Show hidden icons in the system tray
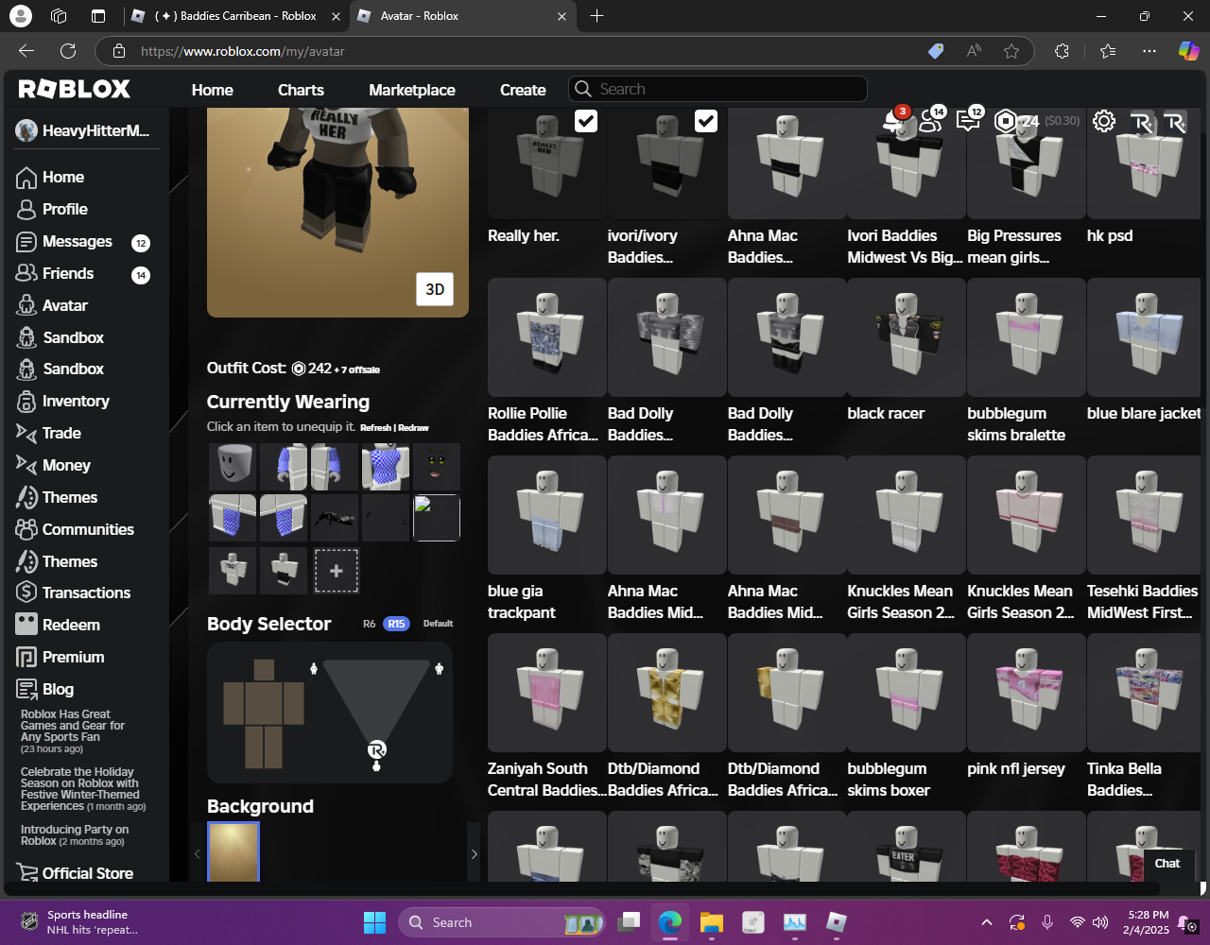 [x=986, y=922]
